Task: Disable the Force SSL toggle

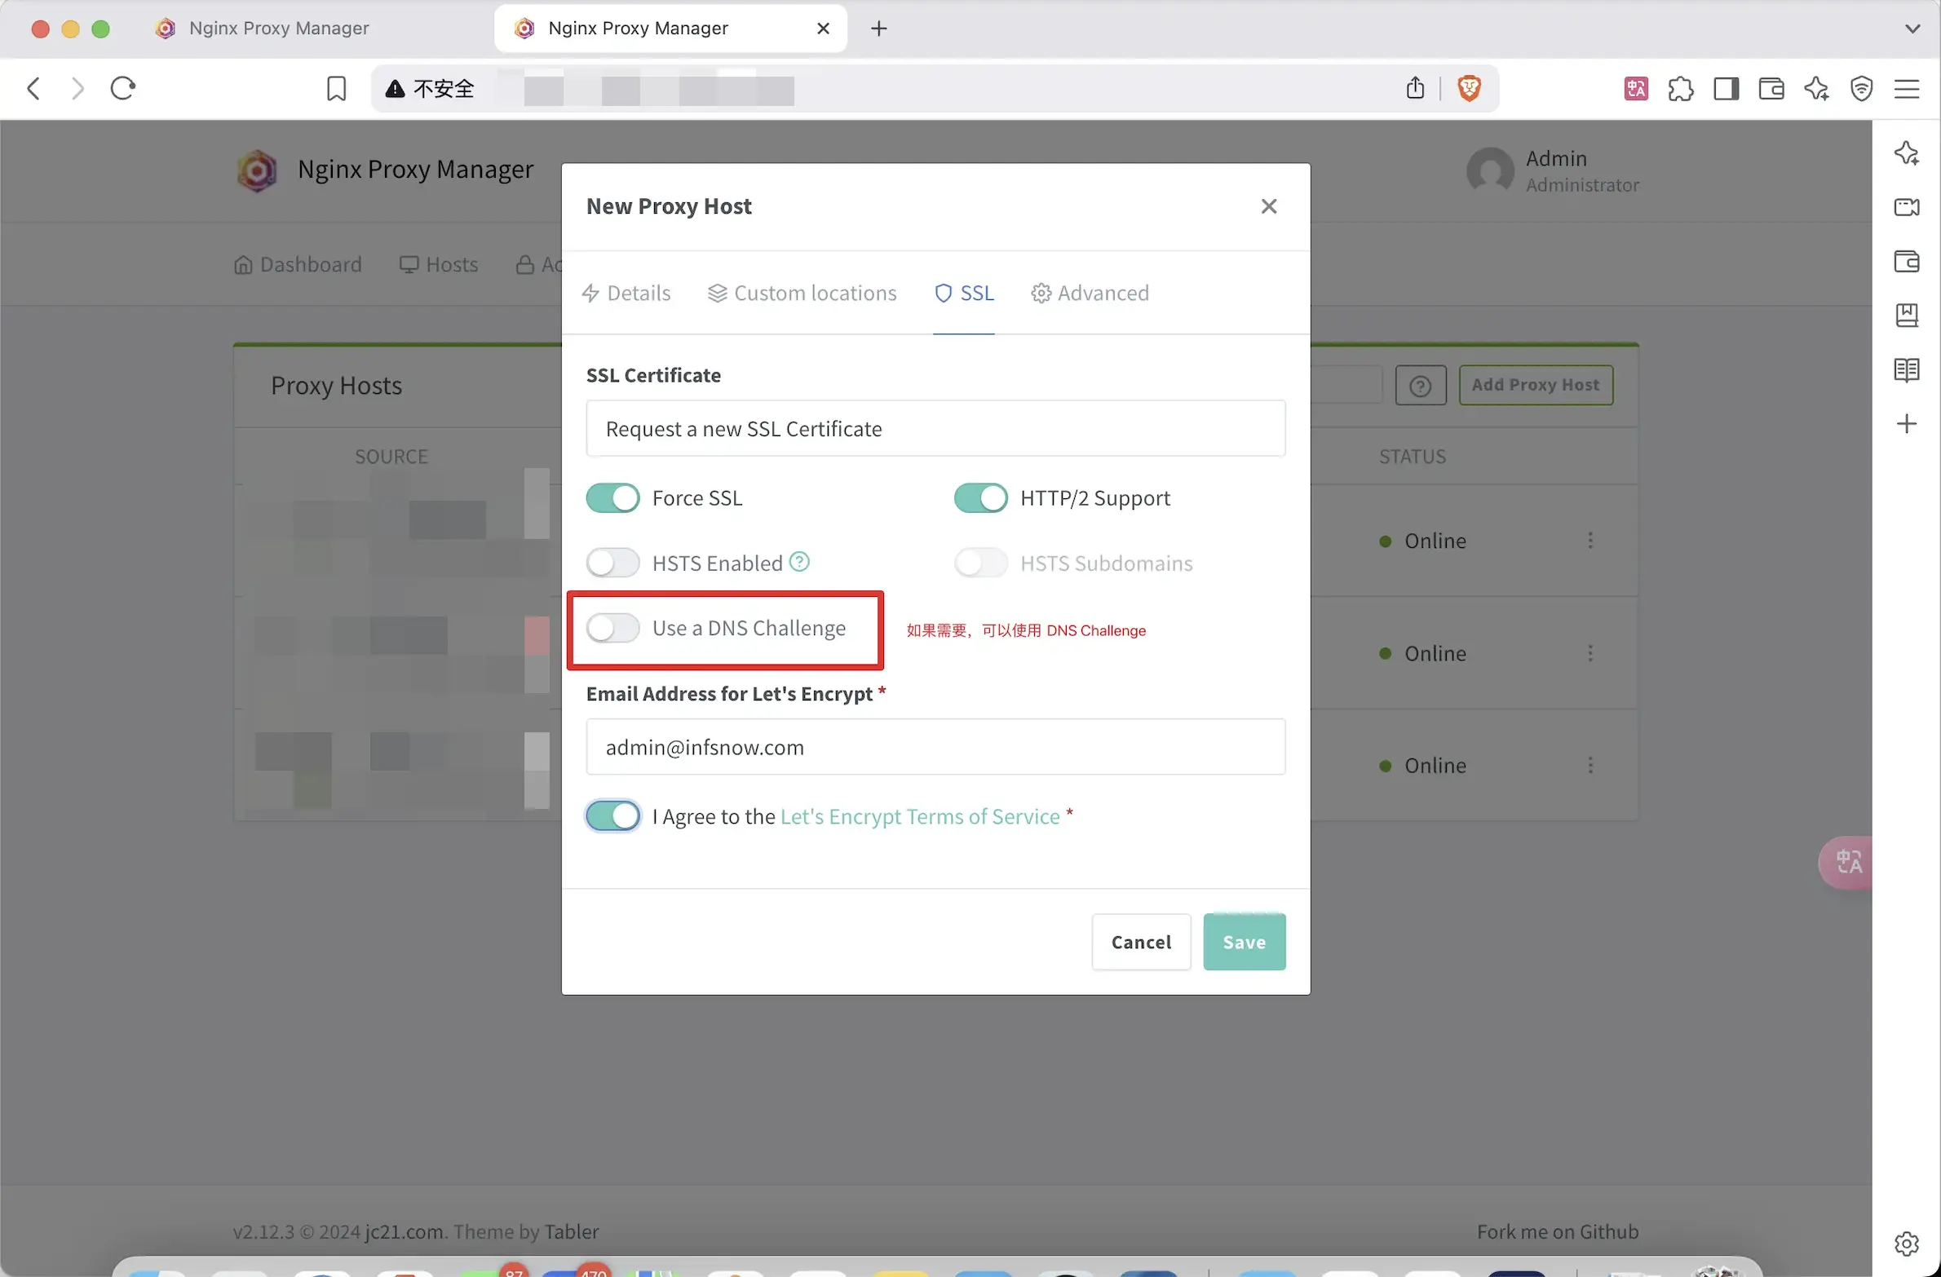Action: 612,497
